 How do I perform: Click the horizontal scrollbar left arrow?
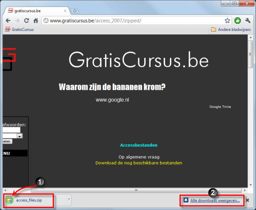5,190
